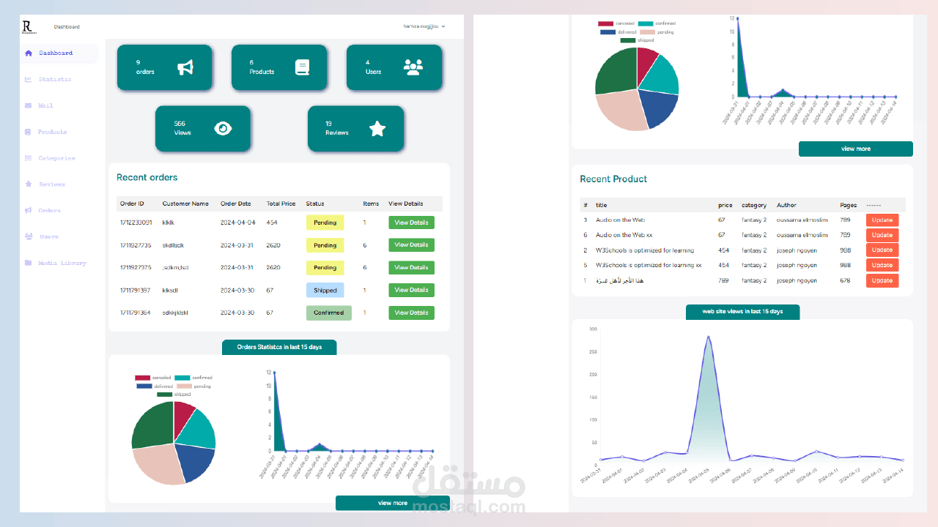Click the eye icon on the Views card
The width and height of the screenshot is (938, 527).
tap(225, 127)
